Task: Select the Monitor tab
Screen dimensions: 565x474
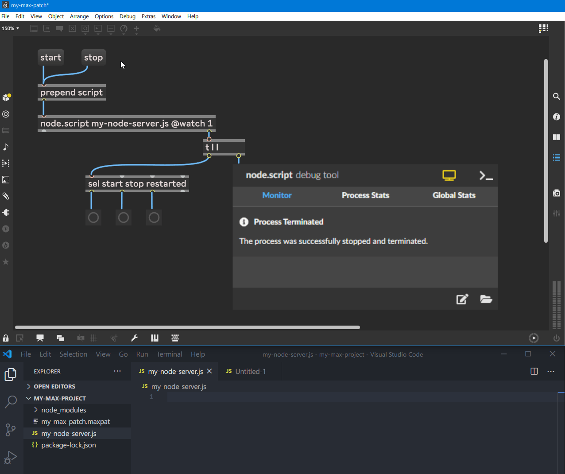Action: 277,195
